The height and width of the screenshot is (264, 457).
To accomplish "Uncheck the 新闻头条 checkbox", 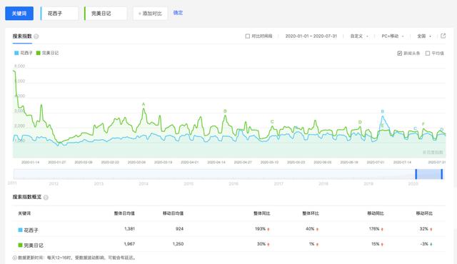I will point(400,54).
